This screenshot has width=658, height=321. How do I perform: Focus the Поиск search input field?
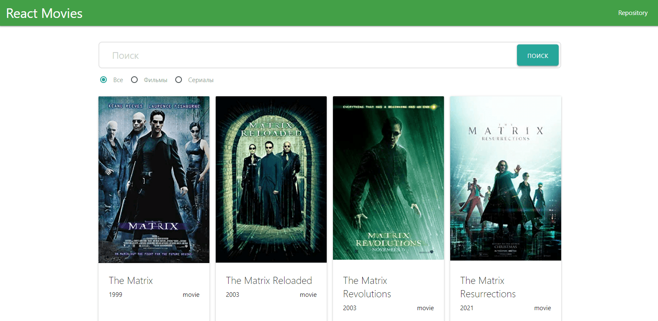(x=308, y=55)
